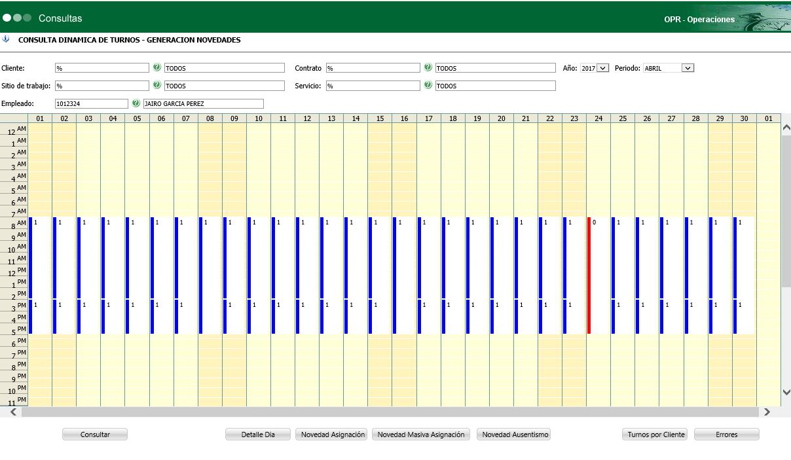Click the lookup icon next to Empleado code

(136, 103)
